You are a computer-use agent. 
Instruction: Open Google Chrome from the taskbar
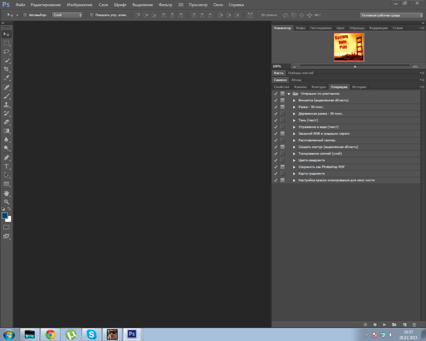[50, 334]
